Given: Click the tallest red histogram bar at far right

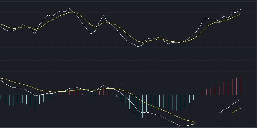Looking at the screenshot, I should pos(241,85).
